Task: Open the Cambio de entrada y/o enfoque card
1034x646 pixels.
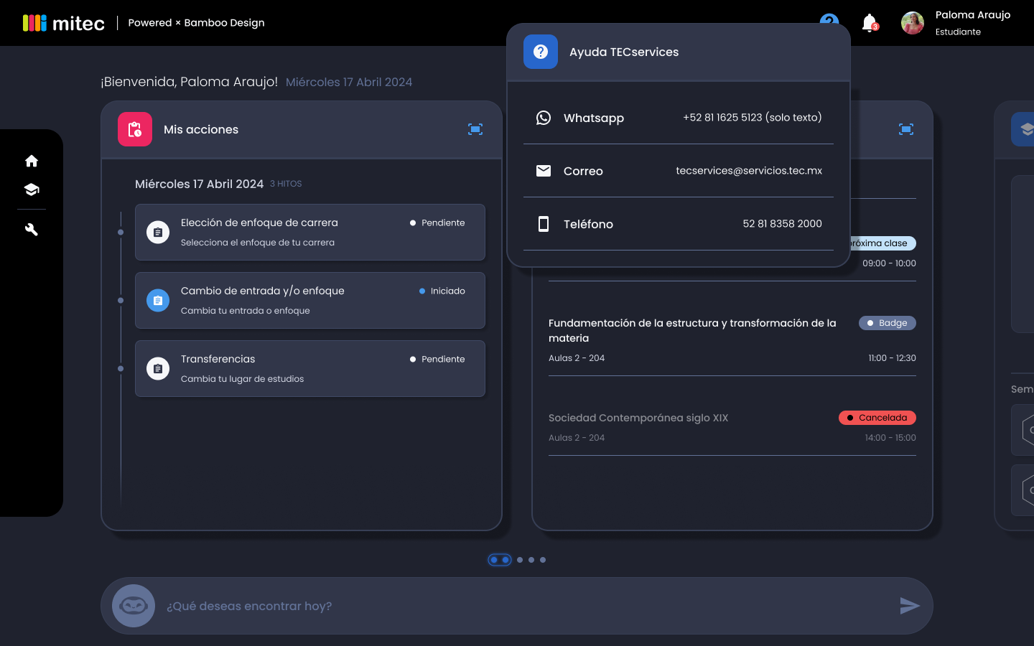Action: click(310, 301)
